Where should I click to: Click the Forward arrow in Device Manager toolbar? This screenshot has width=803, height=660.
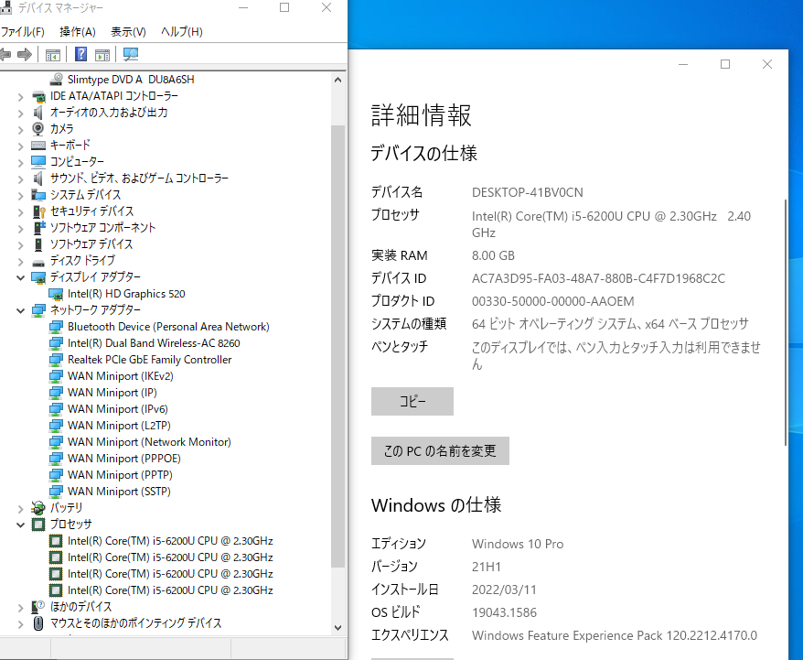[25, 54]
